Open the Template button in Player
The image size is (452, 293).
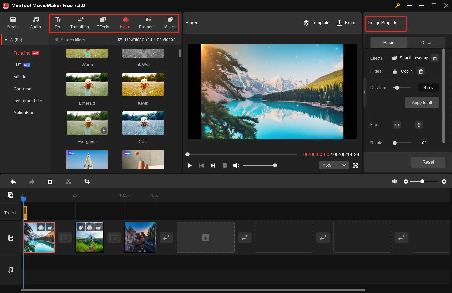316,23
